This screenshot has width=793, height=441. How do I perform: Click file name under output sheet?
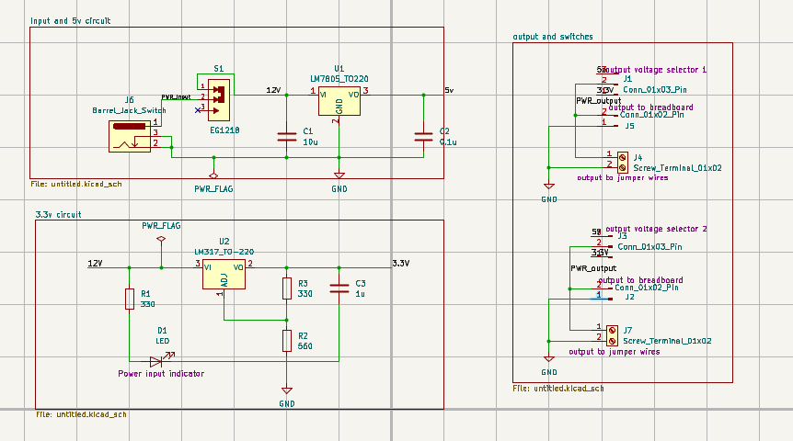(558, 389)
